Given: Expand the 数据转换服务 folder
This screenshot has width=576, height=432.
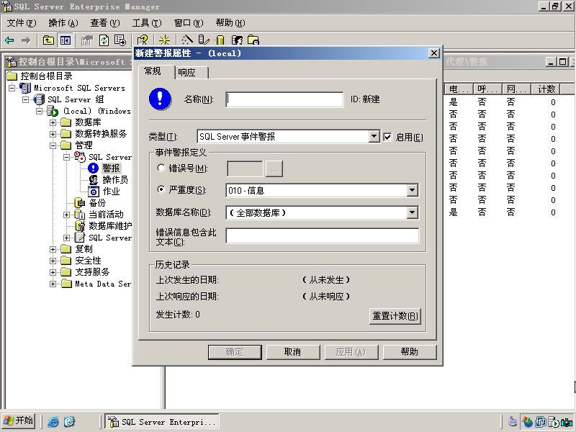Looking at the screenshot, I should pyautogui.click(x=53, y=134).
